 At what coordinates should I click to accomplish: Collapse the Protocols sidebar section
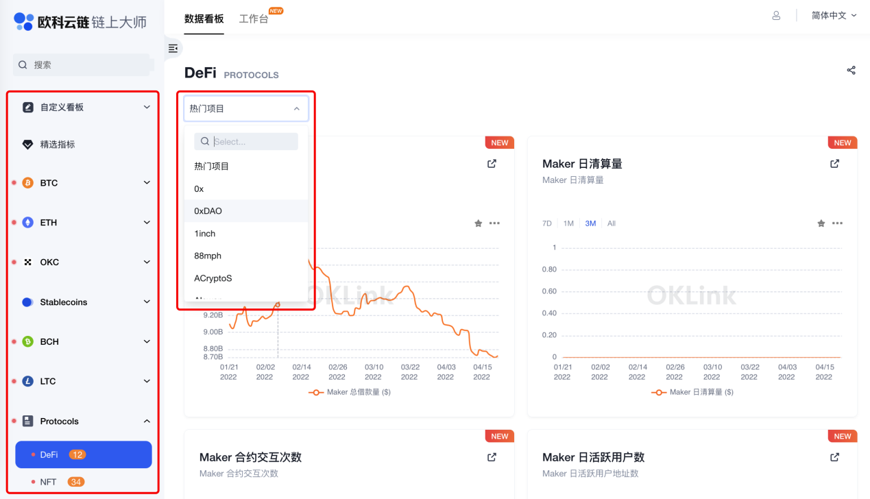click(147, 421)
